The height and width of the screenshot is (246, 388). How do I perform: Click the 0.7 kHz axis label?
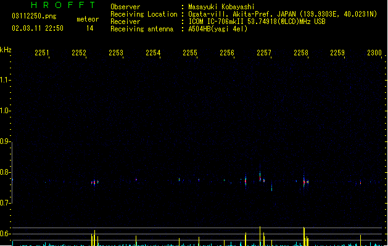click(5, 203)
